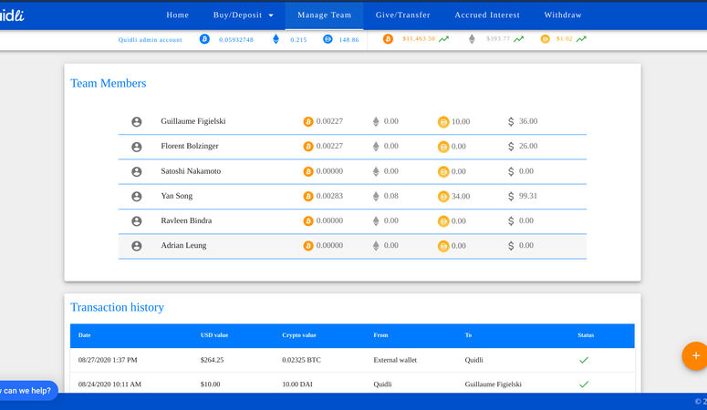Go to Give/Transfer page
707x410 pixels.
click(x=402, y=15)
